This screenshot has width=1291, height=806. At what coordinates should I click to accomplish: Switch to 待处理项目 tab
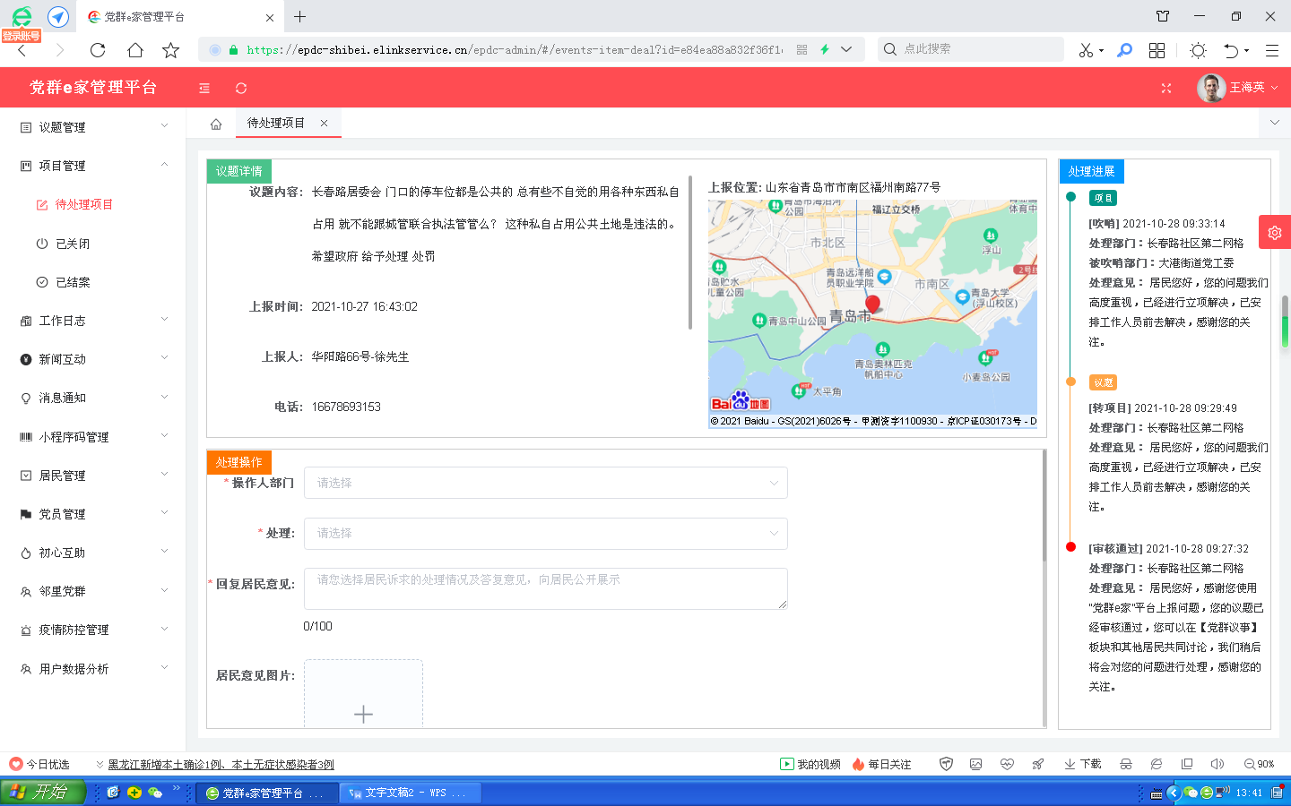(276, 124)
